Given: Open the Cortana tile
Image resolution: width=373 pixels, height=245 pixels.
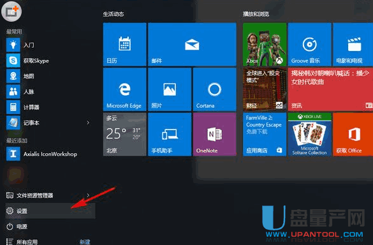Looking at the screenshot, I should pyautogui.click(x=215, y=89).
